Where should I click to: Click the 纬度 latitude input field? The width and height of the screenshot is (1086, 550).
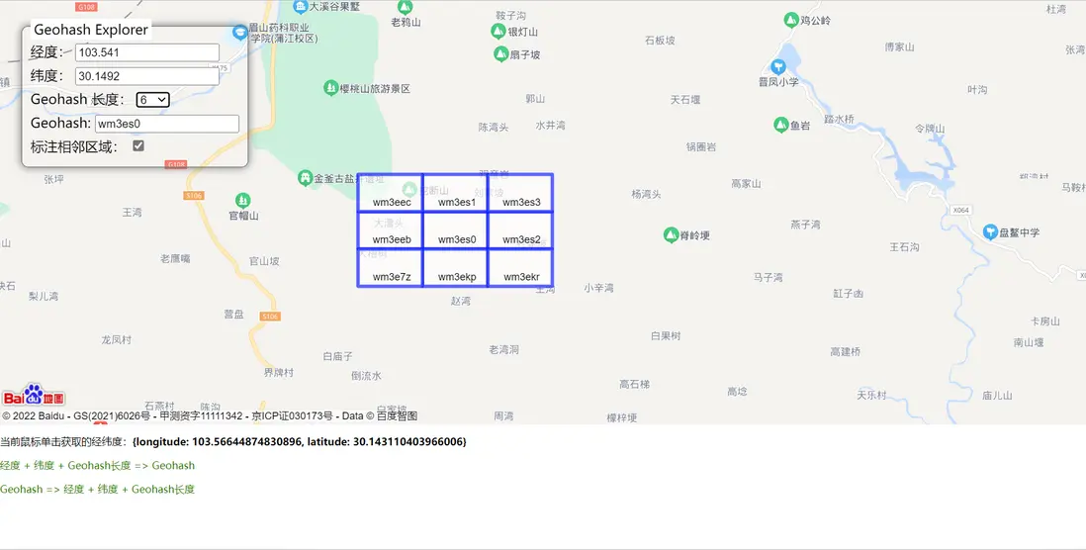pyautogui.click(x=147, y=76)
